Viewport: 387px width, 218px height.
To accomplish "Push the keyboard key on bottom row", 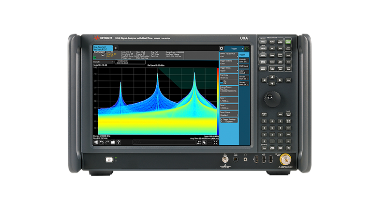I will click(280, 148).
